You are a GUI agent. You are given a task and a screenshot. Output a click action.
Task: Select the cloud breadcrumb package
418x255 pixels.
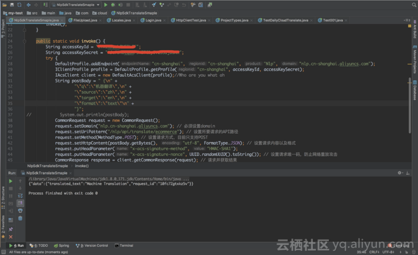100,13
